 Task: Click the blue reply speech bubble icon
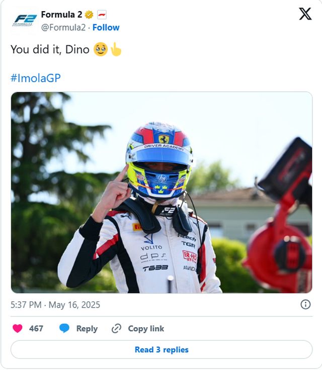point(64,328)
